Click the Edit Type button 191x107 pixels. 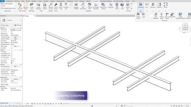(x=18, y=25)
